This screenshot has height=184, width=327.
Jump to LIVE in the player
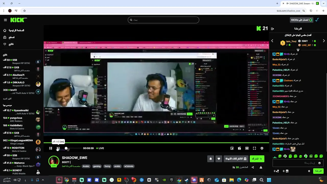pyautogui.click(x=100, y=148)
